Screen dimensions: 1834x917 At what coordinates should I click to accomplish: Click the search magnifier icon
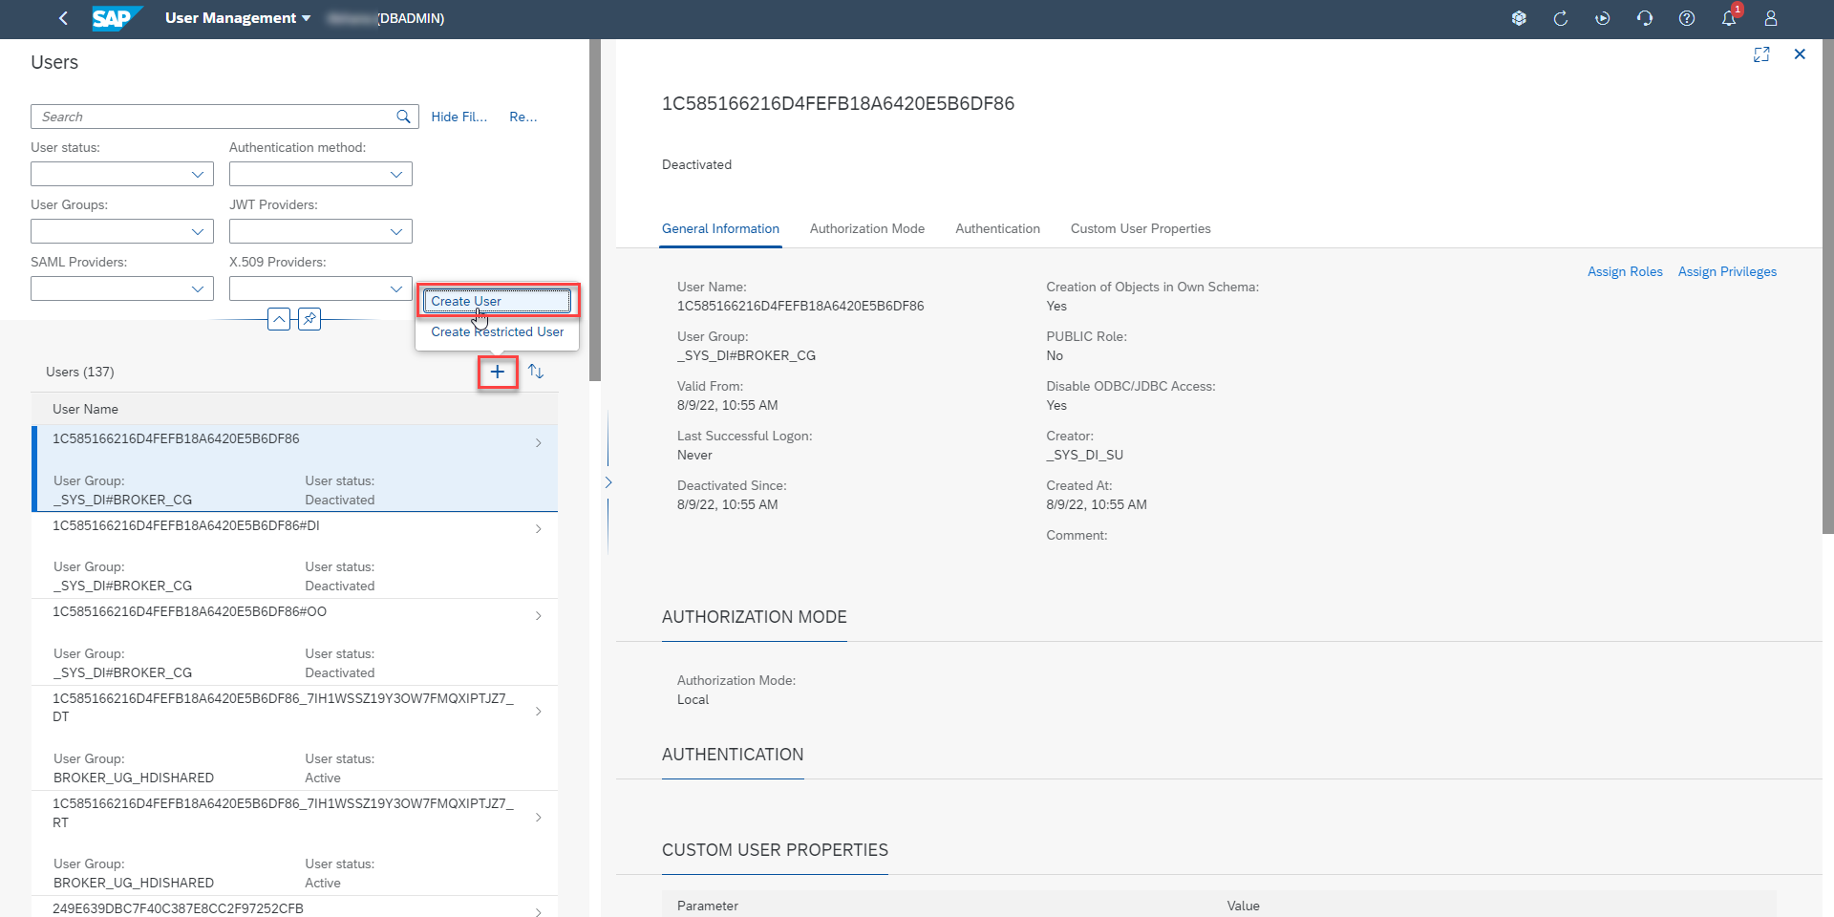(403, 117)
